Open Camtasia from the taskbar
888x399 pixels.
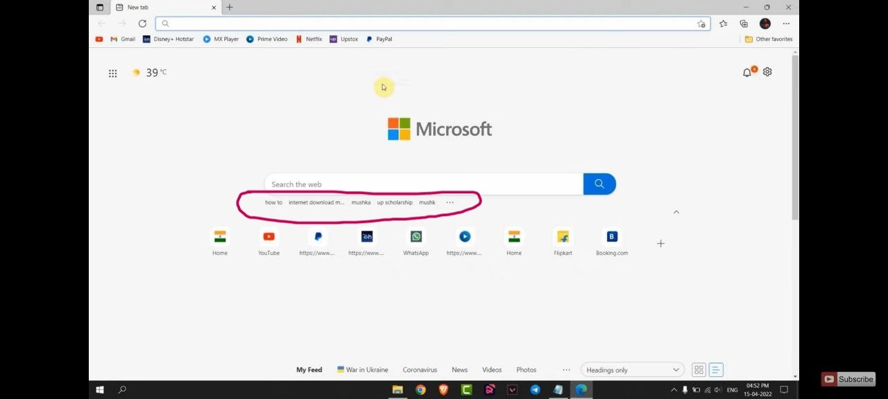466,390
